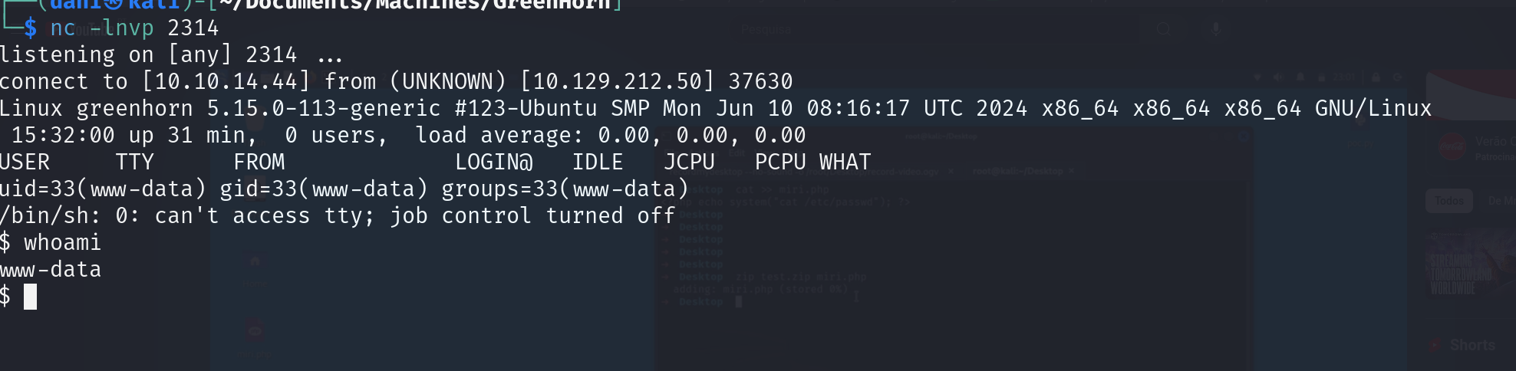Click the volume icon in system tray
This screenshot has width=1516, height=371.
[x=1277, y=77]
